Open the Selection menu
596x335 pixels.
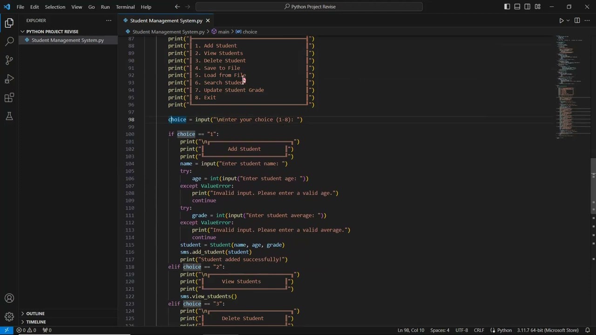[55, 7]
